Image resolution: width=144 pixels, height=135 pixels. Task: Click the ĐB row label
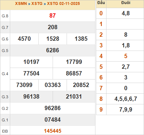[x=5, y=131]
